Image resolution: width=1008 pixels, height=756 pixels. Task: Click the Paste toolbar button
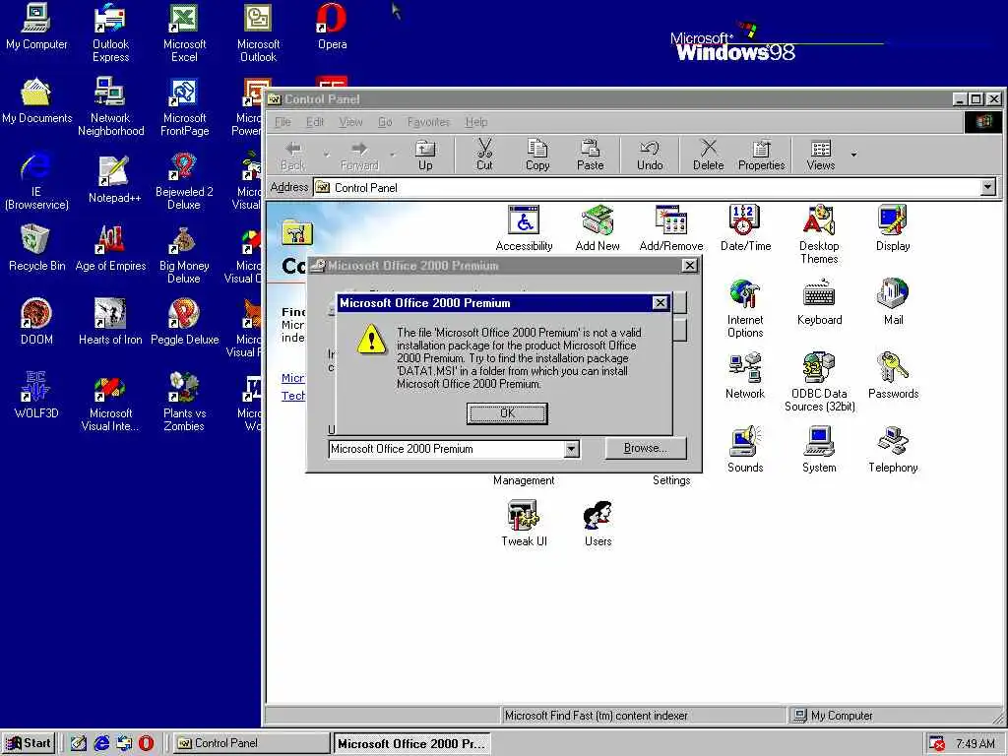[x=591, y=156]
